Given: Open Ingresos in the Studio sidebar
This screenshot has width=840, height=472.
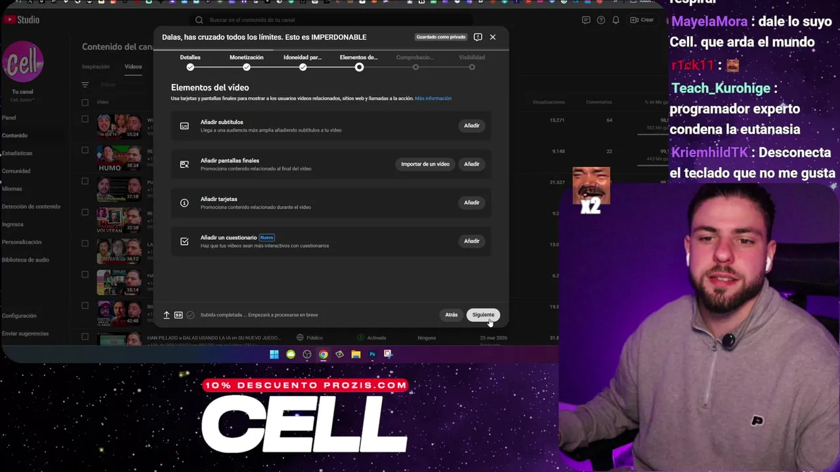Looking at the screenshot, I should click(12, 224).
